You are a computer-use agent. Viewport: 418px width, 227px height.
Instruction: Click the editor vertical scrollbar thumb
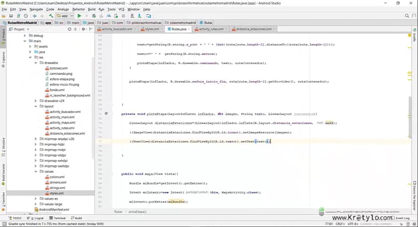click(x=410, y=117)
